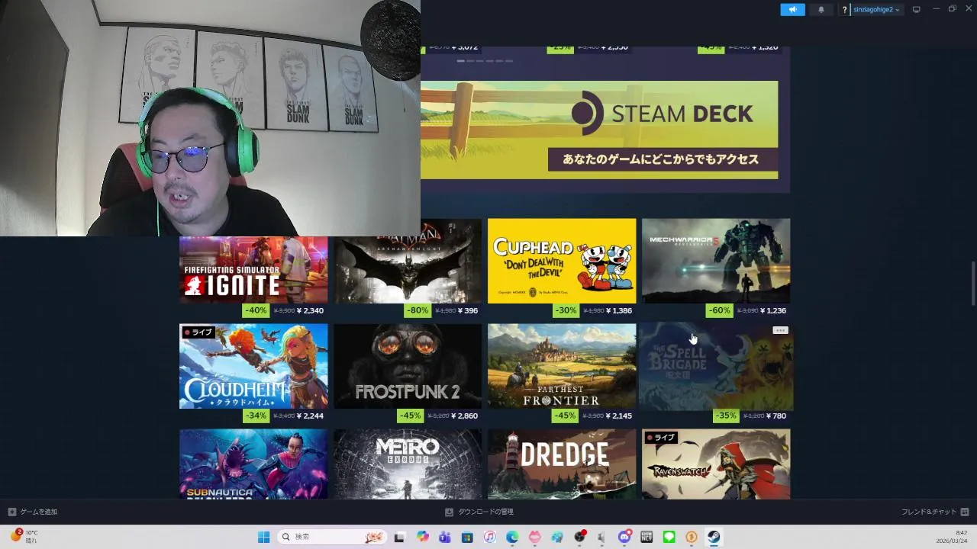
Task: Open the Farthest Frontier game tile
Action: [x=562, y=366]
